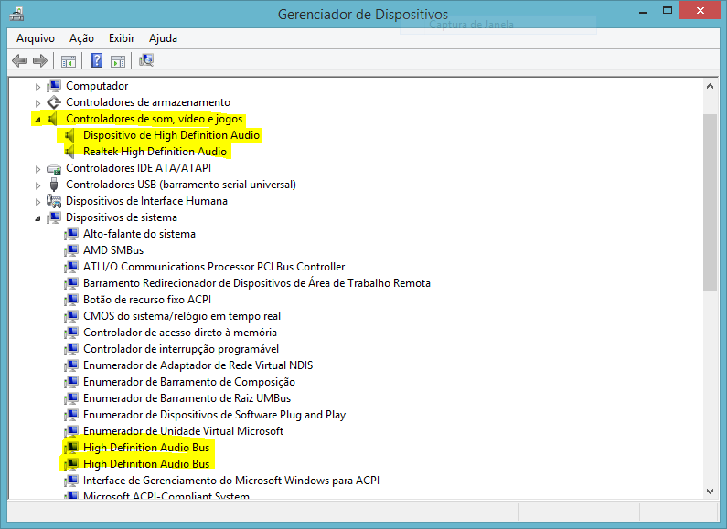
Task: Open the Ajuda menu
Action: 163,38
